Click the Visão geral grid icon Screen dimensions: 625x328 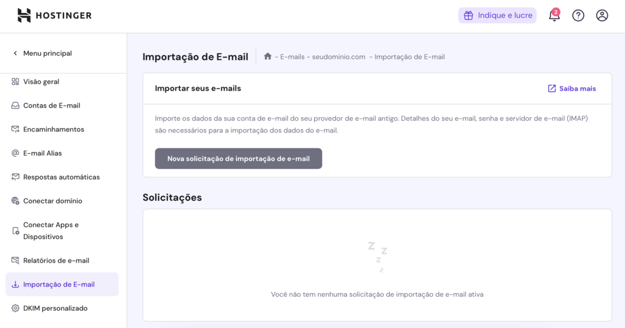tap(15, 81)
